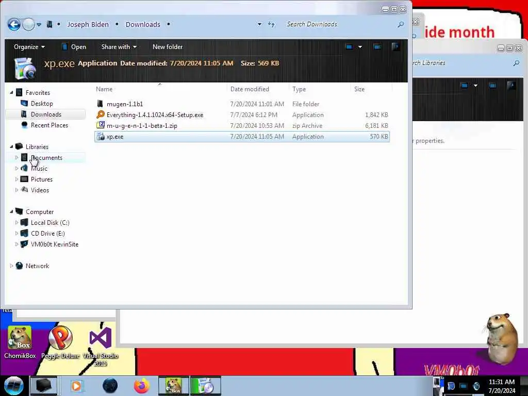Click the Back navigation arrow

(14, 24)
